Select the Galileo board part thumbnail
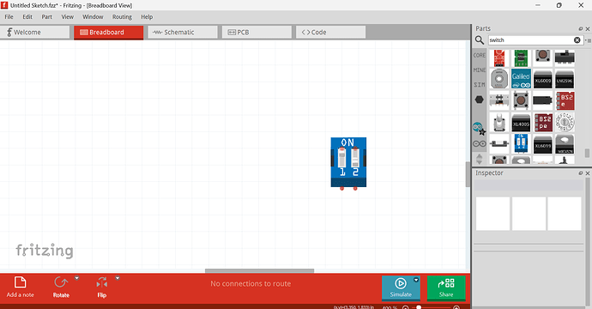Viewport: 592px width, 309px height. 521,79
